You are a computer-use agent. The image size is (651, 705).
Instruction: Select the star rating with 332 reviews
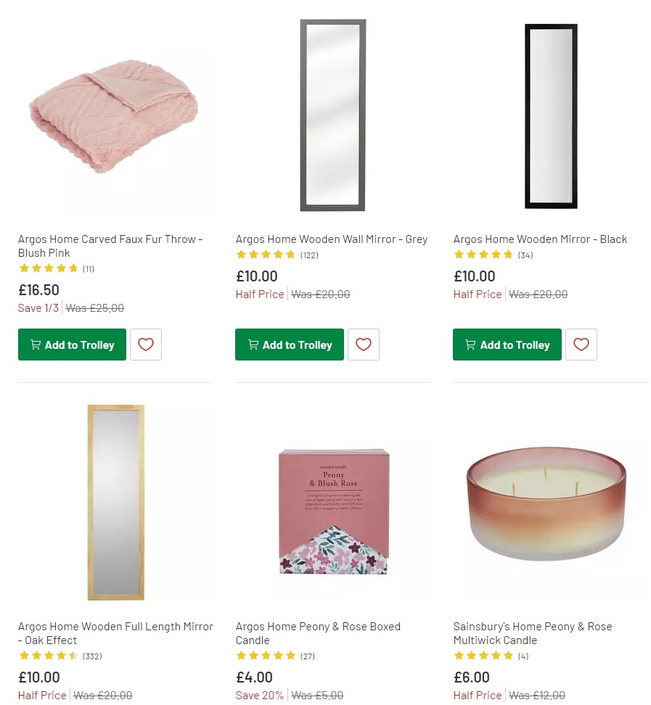coord(49,655)
